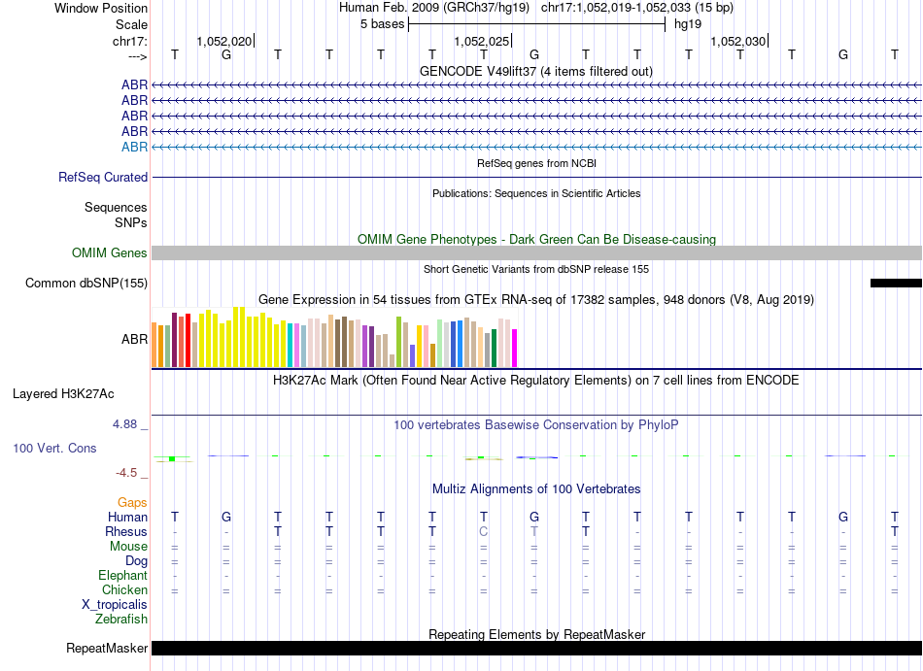Screen dimensions: 923x671
Task: Click the hg19 label beside scale bar
Action: (x=688, y=24)
